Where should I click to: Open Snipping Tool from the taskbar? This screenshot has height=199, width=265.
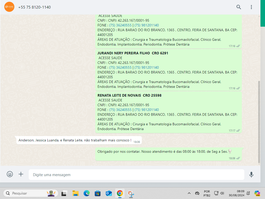[x=131, y=194]
